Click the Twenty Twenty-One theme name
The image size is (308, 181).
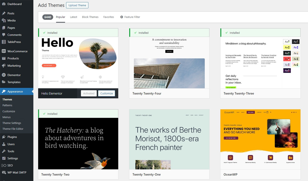147,175
